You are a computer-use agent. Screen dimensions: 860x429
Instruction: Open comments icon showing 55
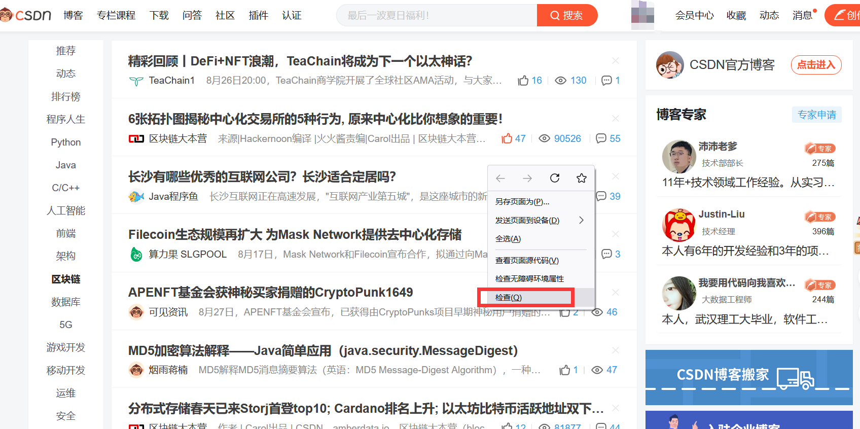(x=601, y=138)
